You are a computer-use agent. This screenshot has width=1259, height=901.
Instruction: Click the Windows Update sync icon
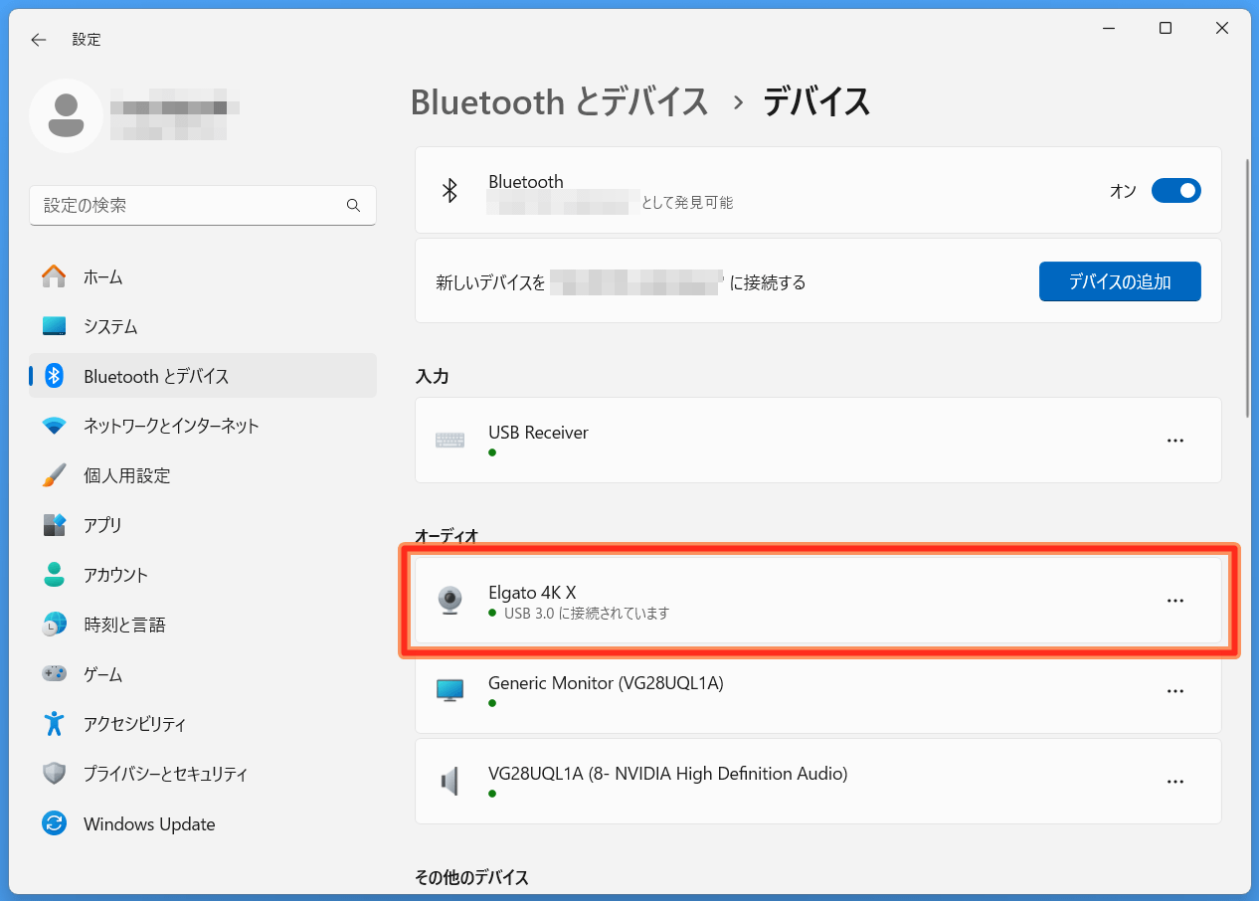[54, 823]
